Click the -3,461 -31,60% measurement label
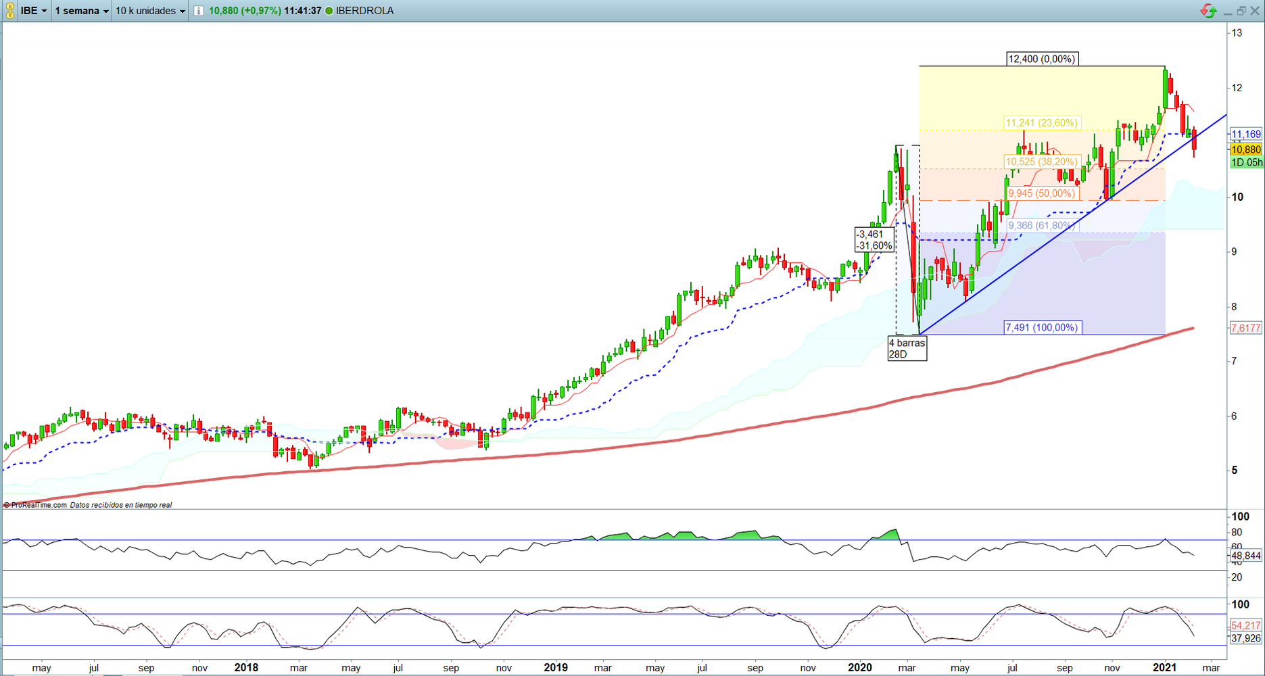This screenshot has height=676, width=1265. click(874, 240)
